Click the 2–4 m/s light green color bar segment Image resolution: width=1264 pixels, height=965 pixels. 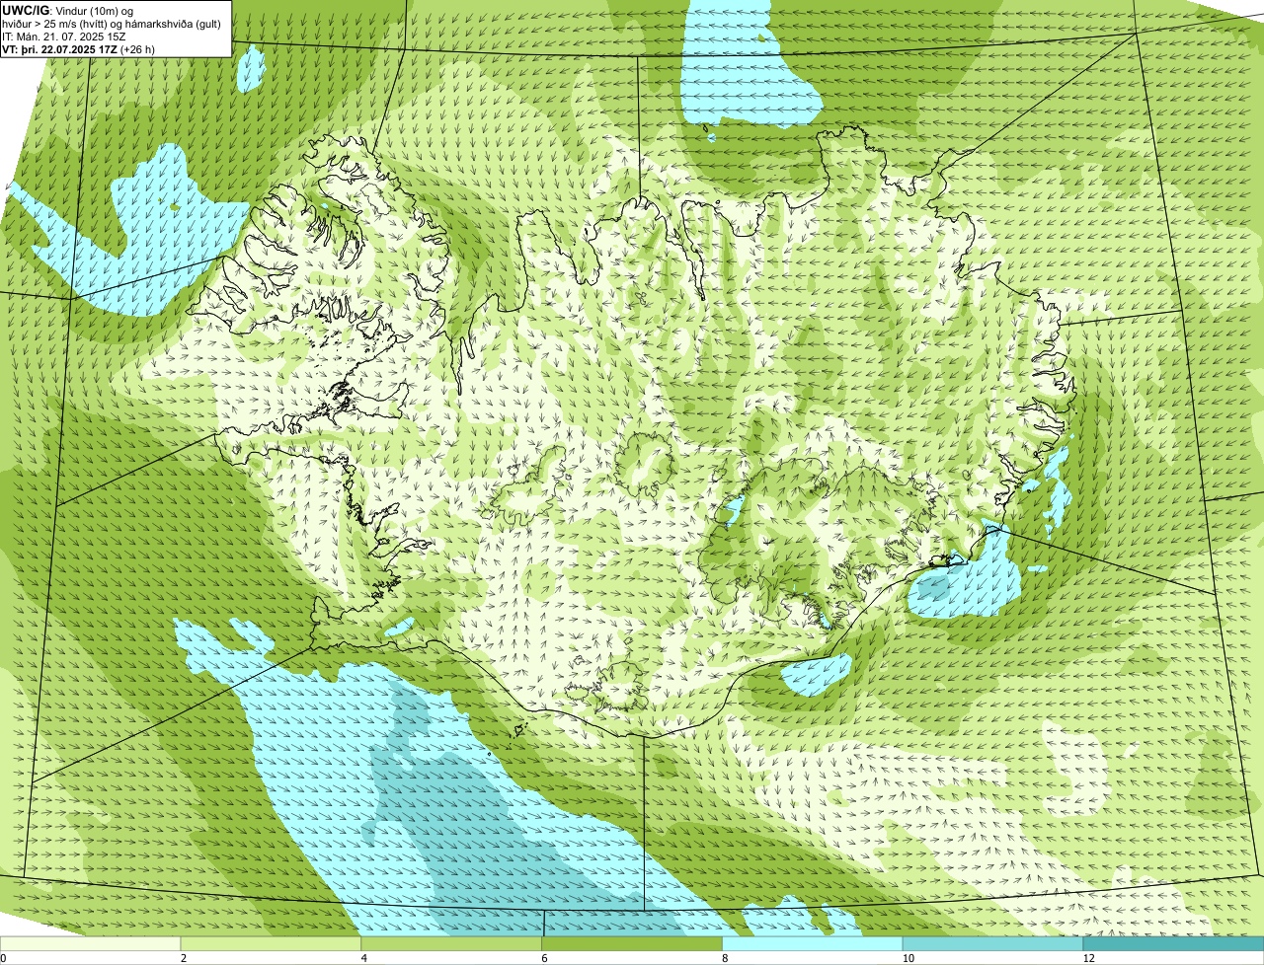point(272,943)
